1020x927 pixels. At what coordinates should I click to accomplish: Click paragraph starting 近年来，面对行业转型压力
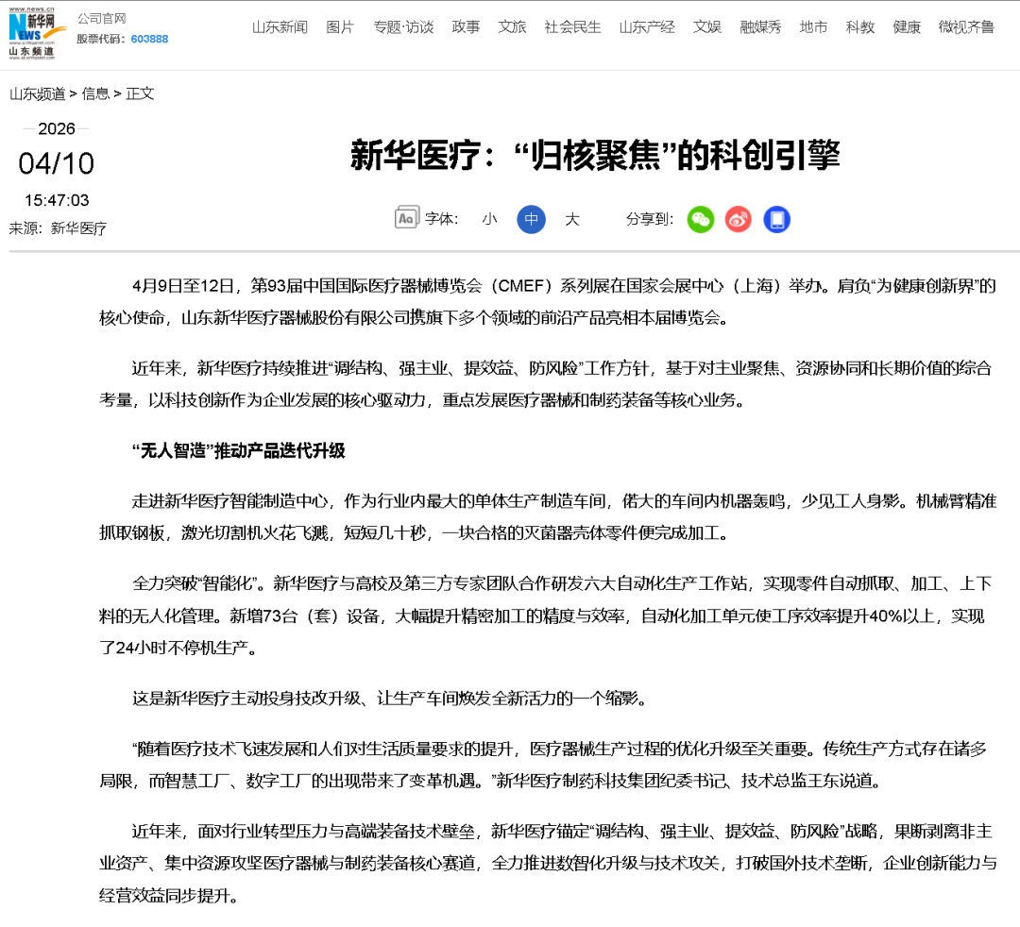pyautogui.click(x=548, y=864)
